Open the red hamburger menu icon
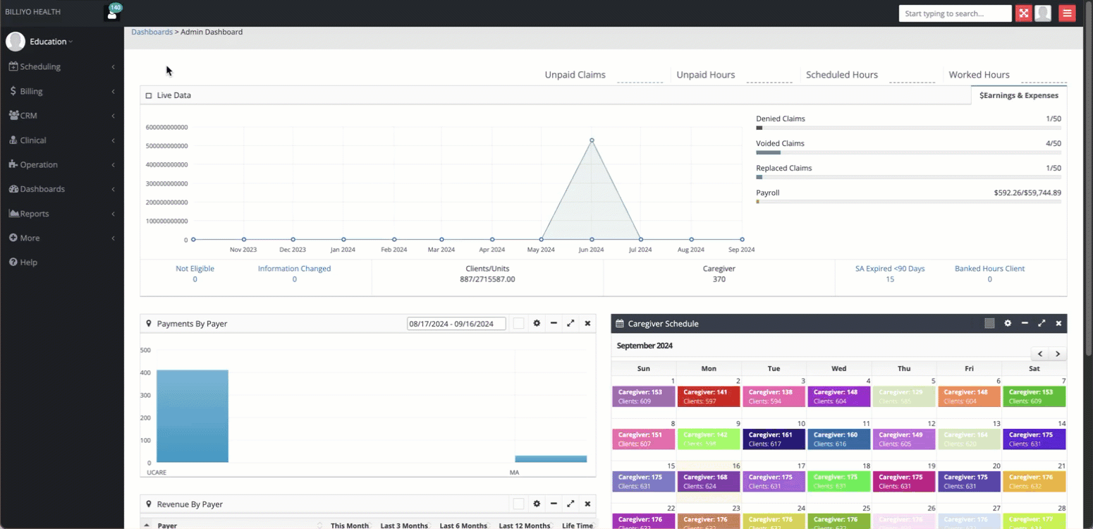This screenshot has width=1093, height=529. (x=1067, y=13)
